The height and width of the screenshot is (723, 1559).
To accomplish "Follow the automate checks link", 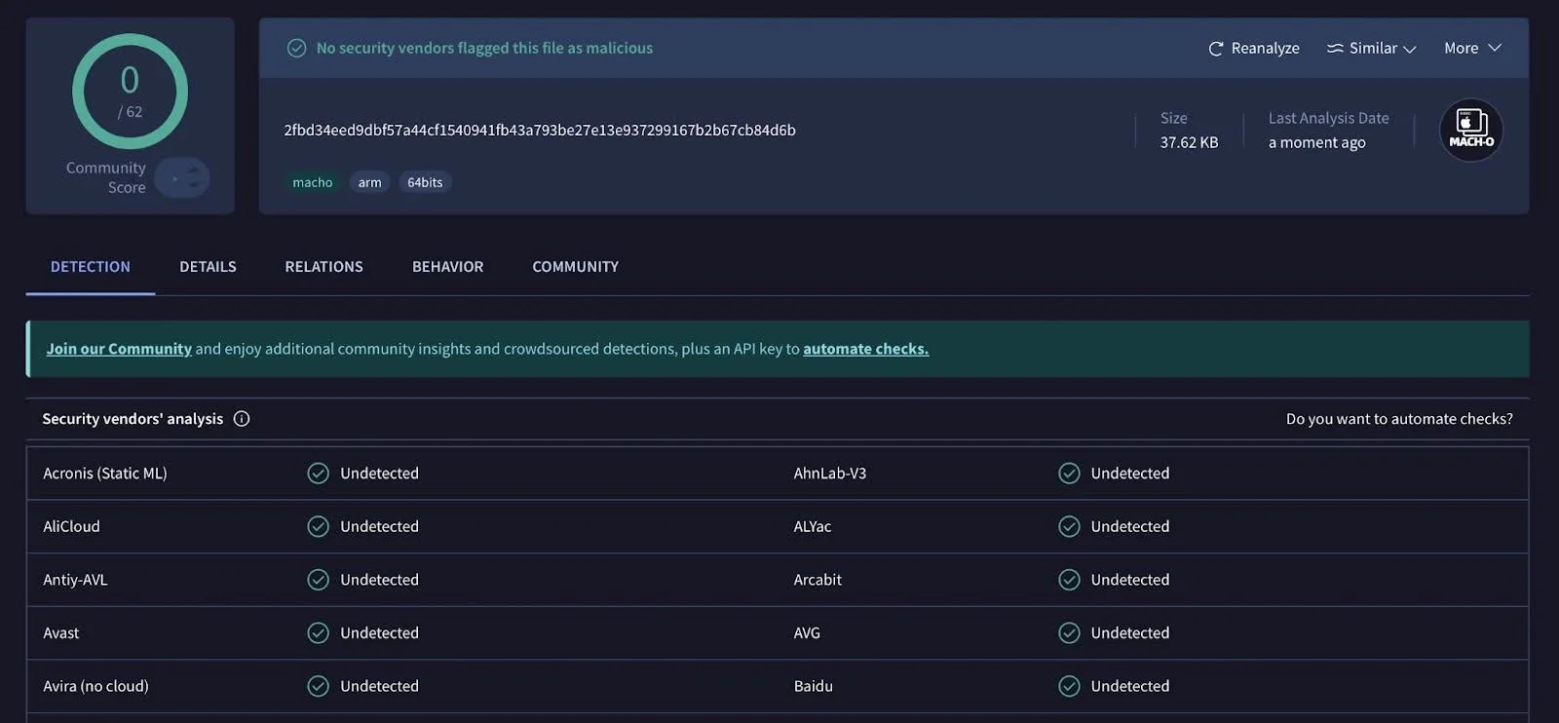I will pyautogui.click(x=865, y=349).
